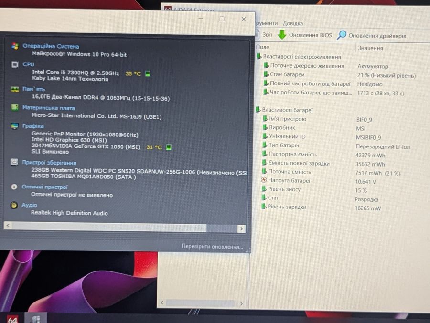This screenshot has height=323, width=430.
Task: Open the Оптичні пристрої section link
Action: 44,187
